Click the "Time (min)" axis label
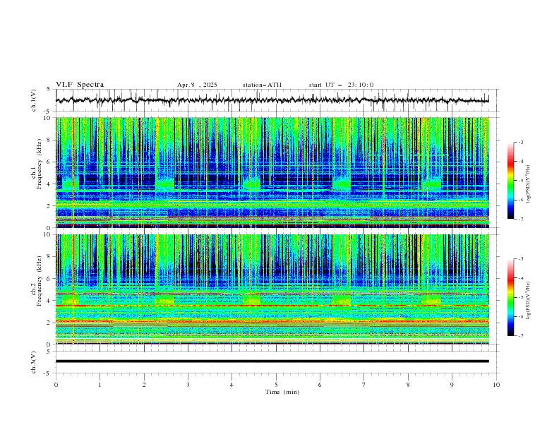Image resolution: width=559 pixels, height=432 pixels. 282,392
